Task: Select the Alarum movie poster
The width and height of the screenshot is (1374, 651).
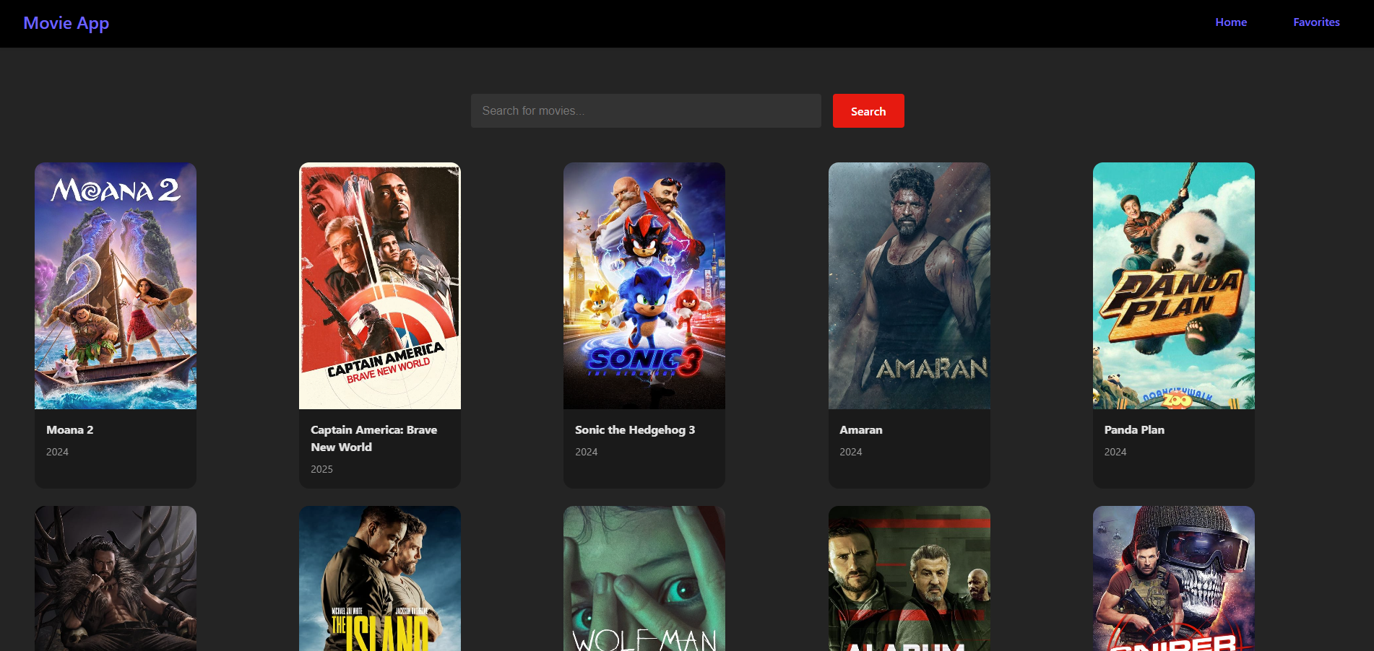Action: (x=909, y=578)
